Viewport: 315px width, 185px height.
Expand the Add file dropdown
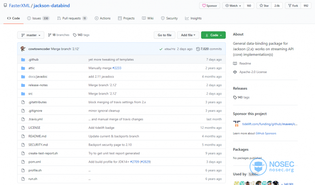[188, 35]
